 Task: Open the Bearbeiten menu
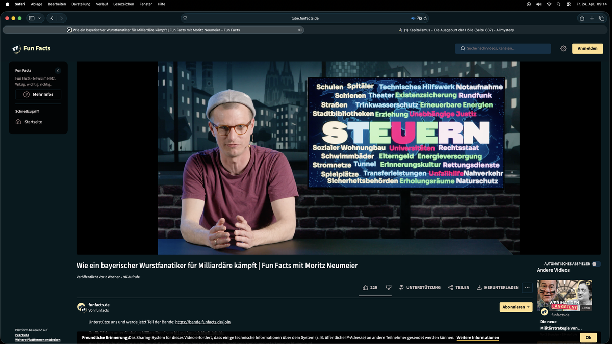click(57, 4)
